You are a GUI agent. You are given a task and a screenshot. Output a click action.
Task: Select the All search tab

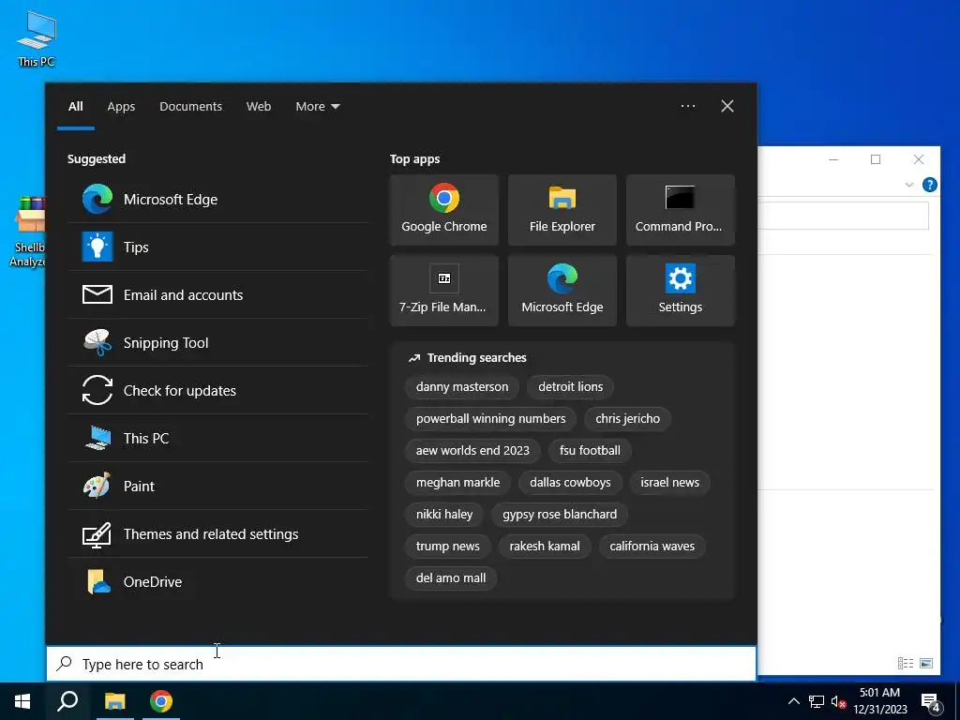pos(75,107)
